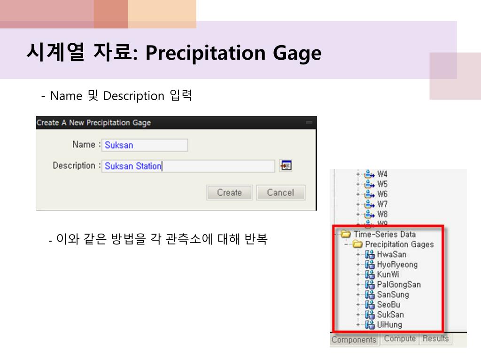Click the SanSung gage icon
The width and height of the screenshot is (481, 361).
(370, 295)
